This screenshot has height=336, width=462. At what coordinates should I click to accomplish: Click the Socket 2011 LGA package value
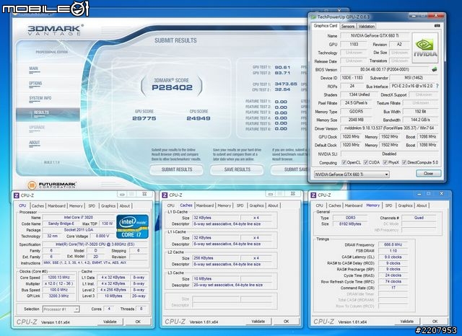[79, 229]
